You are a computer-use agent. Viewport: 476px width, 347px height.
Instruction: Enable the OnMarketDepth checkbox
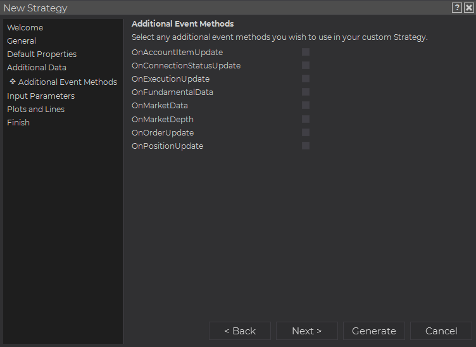(306, 119)
